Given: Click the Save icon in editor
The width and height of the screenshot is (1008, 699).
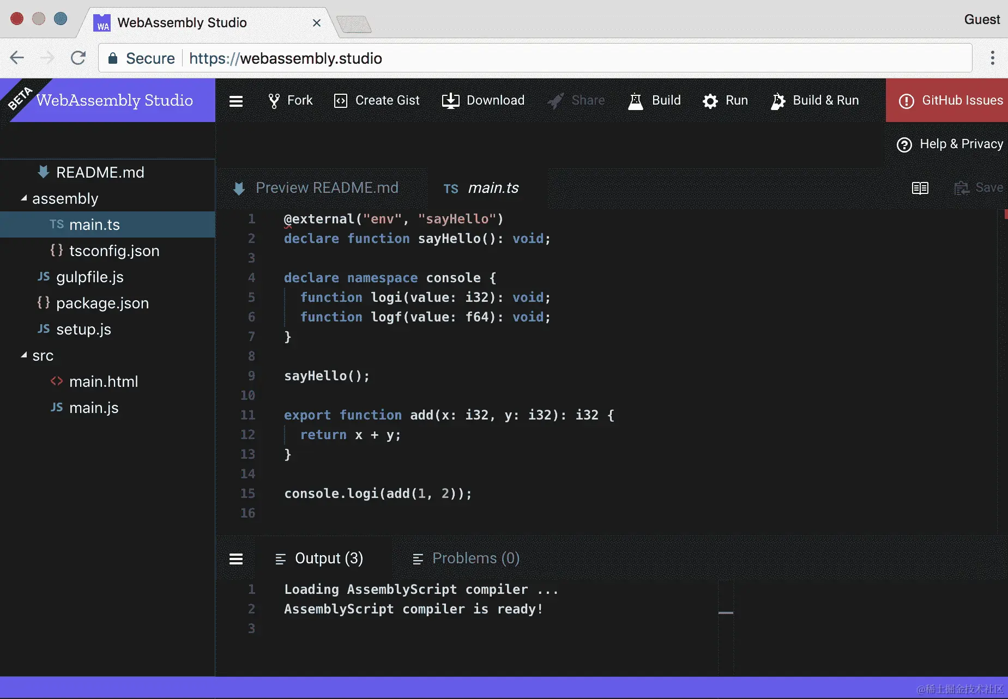Looking at the screenshot, I should [962, 188].
